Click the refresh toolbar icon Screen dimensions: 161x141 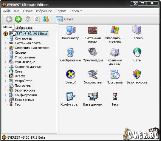tap(37, 19)
